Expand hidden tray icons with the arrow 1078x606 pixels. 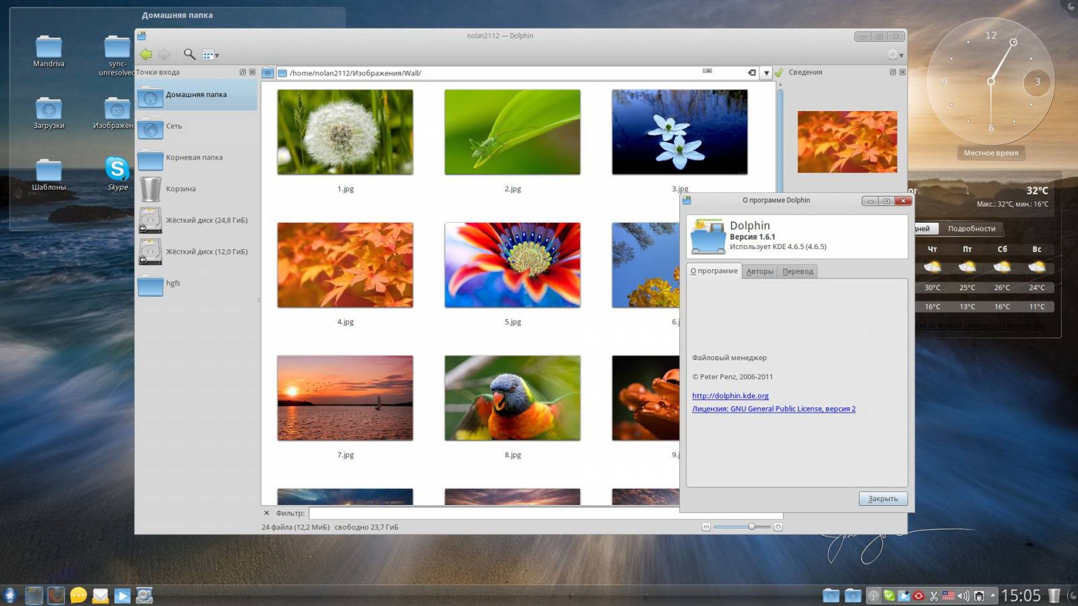point(992,595)
